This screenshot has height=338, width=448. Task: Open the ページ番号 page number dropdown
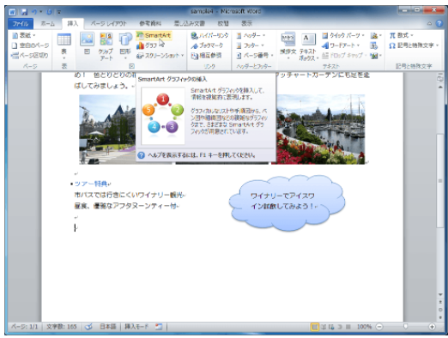coord(255,56)
